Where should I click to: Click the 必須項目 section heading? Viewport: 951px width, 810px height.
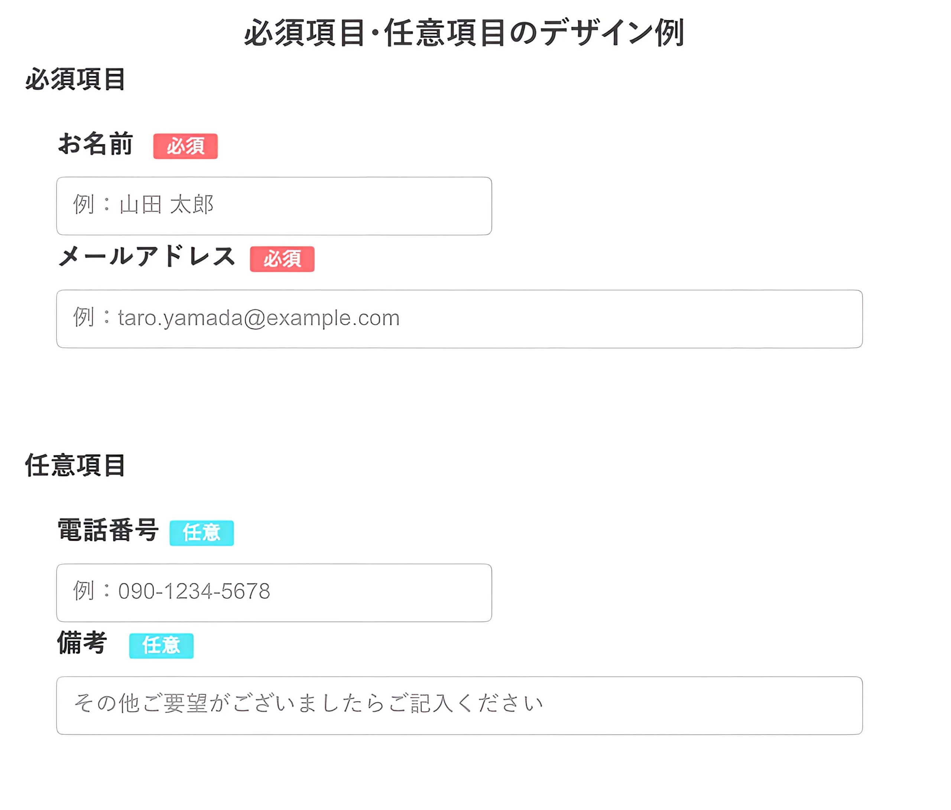[75, 79]
